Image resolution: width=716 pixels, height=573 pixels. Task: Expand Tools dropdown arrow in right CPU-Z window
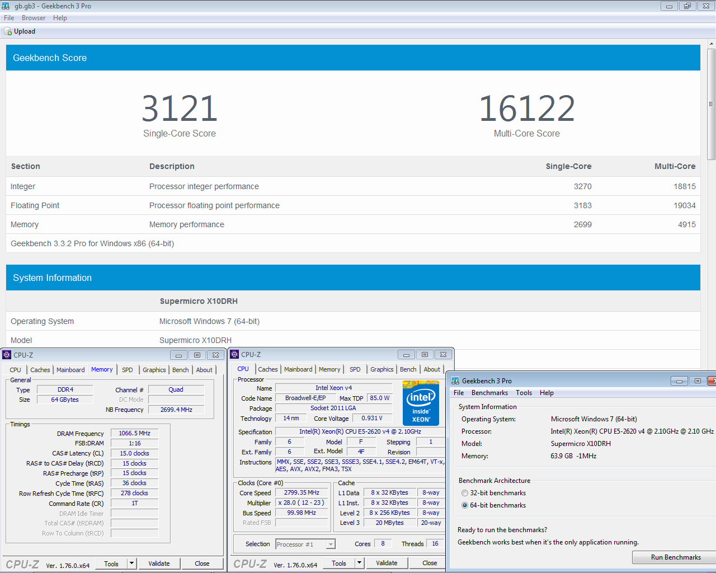(x=360, y=563)
